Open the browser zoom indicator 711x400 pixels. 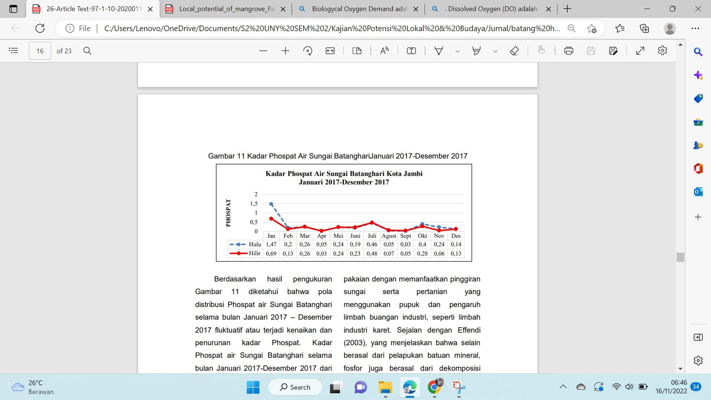tap(571, 29)
